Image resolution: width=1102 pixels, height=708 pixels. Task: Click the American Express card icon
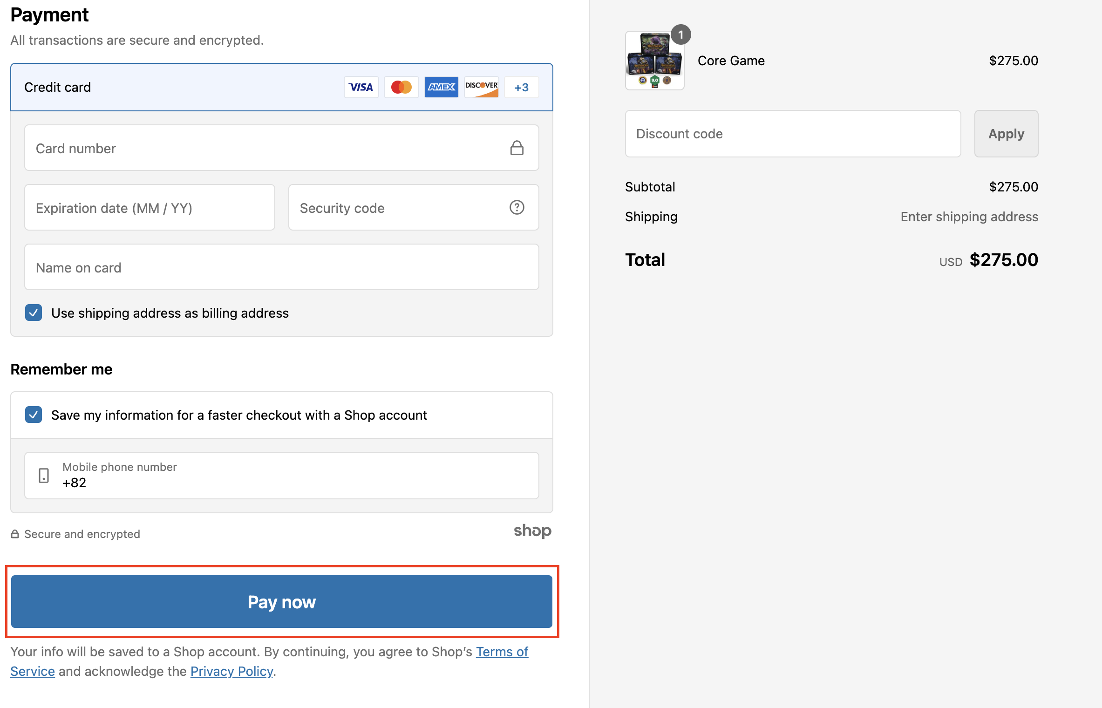pyautogui.click(x=441, y=87)
